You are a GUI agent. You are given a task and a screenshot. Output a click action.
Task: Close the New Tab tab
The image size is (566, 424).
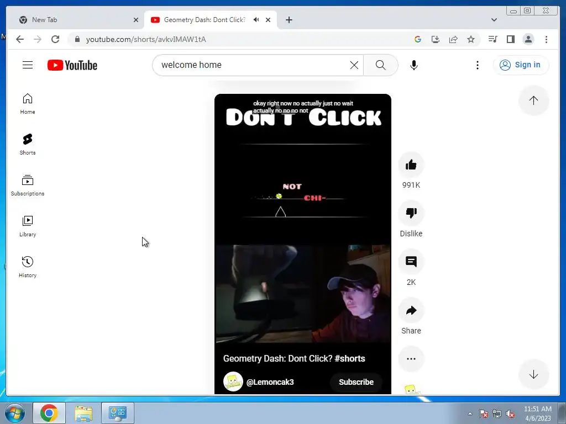tap(136, 20)
